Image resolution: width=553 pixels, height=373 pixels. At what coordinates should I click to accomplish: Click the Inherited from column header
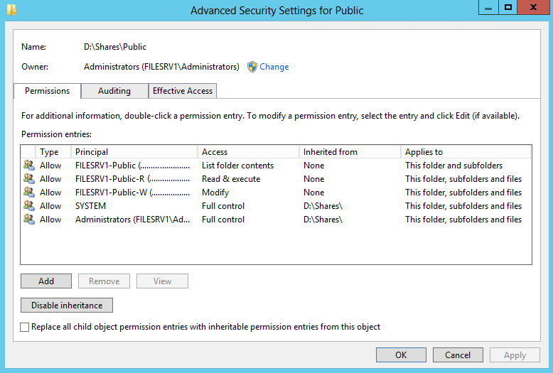coord(350,152)
